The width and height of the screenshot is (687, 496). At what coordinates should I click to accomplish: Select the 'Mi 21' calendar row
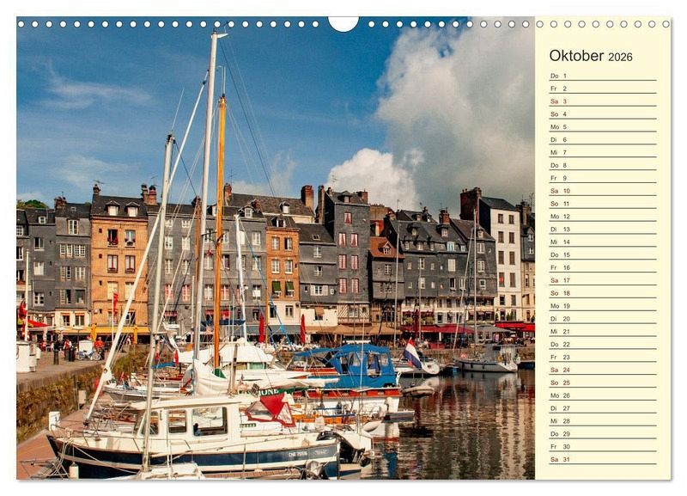coord(603,332)
